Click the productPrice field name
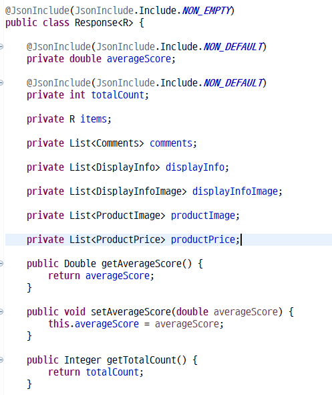The image size is (332, 395). [203, 240]
